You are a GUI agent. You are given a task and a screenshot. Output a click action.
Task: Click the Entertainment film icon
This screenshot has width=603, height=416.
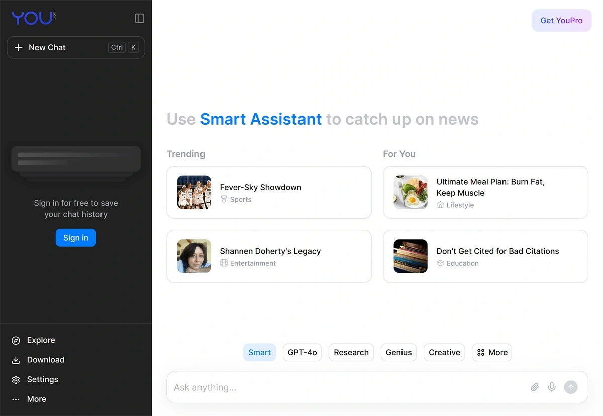[224, 263]
